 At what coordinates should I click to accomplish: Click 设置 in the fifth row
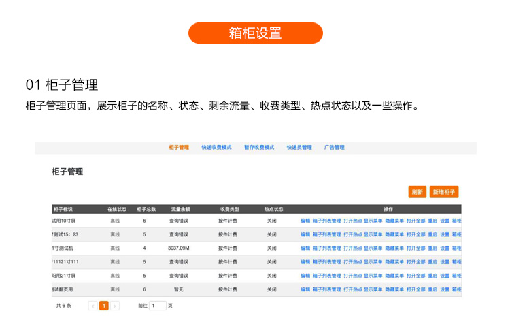pos(445,276)
